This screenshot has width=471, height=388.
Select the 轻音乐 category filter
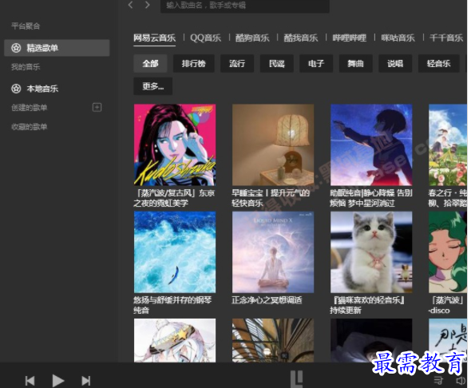point(438,63)
